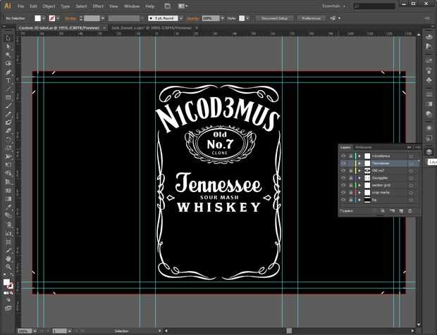This screenshot has height=335, width=437.
Task: Select the Pencil tool
Action: [8, 114]
